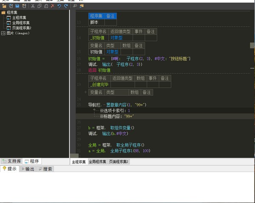Click the open project folder icon
Viewport: 255px width, 203px height.
pyautogui.click(x=4, y=6)
